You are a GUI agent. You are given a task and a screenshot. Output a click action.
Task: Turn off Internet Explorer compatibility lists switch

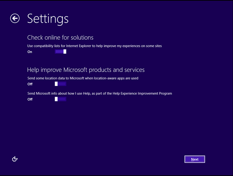(61, 52)
